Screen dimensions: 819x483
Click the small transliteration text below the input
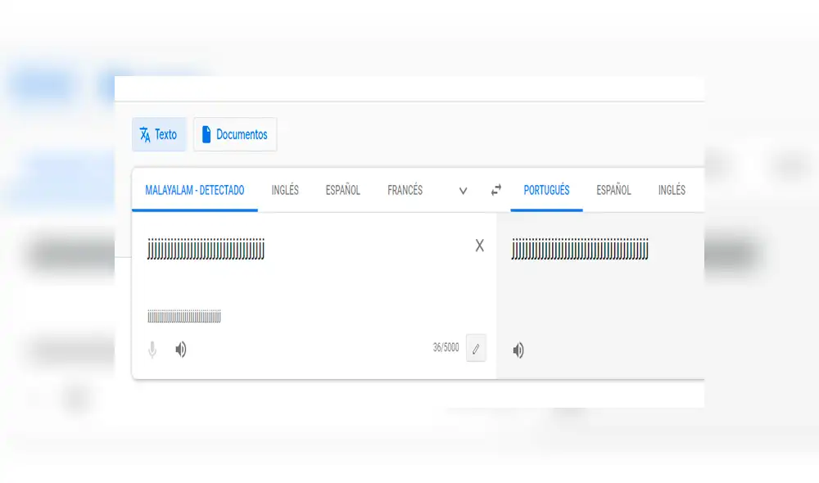coord(184,317)
